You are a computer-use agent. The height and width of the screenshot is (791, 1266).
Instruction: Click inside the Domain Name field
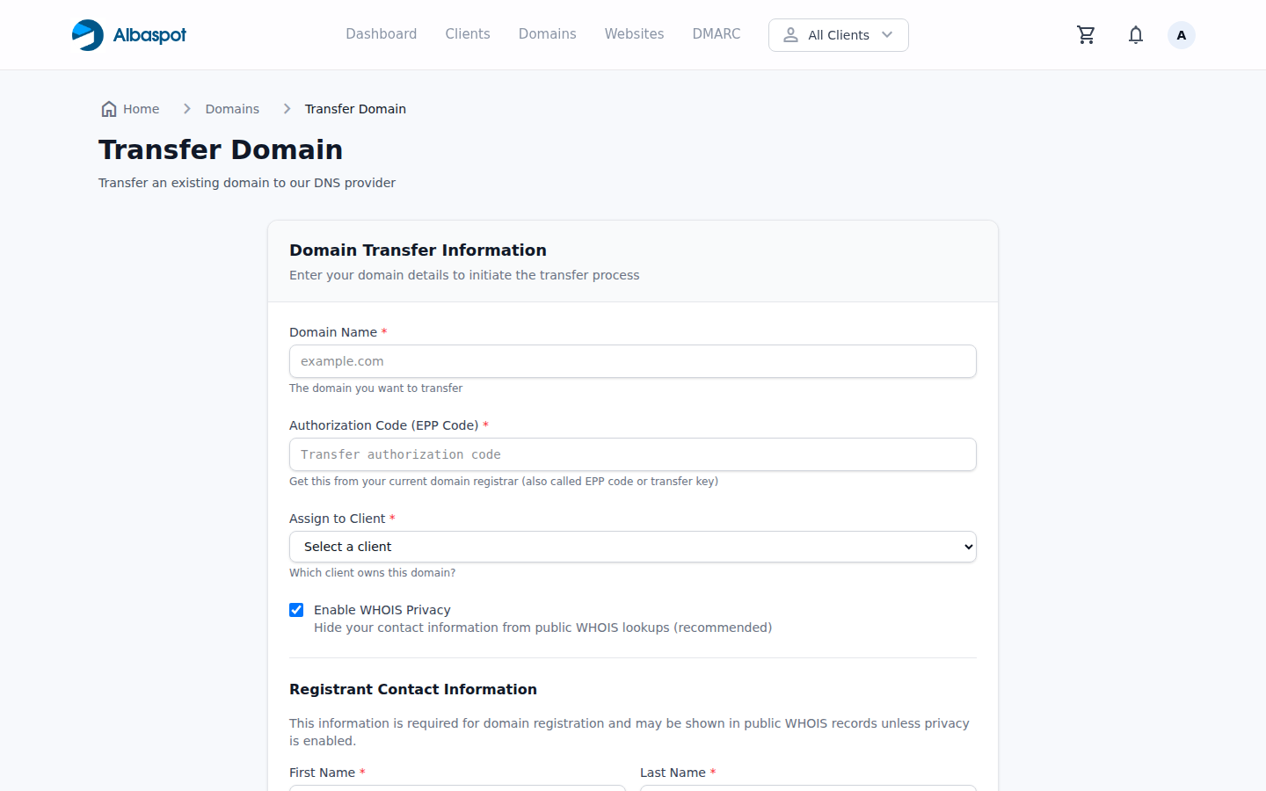coord(632,361)
